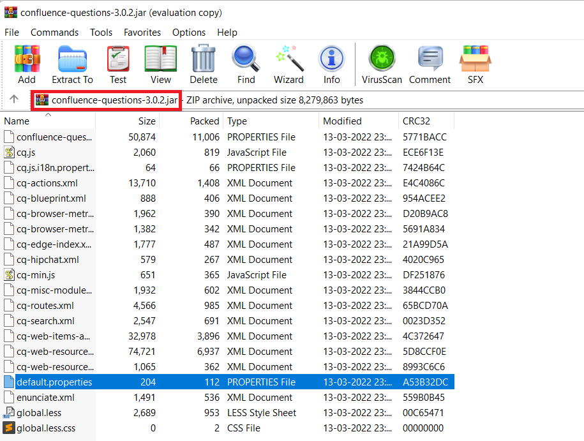The image size is (584, 441).
Task: Click size value 1,065
Action: pyautogui.click(x=144, y=366)
